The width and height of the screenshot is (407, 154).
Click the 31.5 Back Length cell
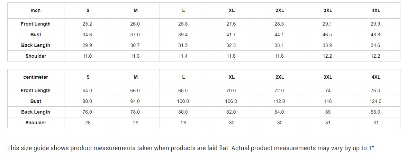point(183,45)
